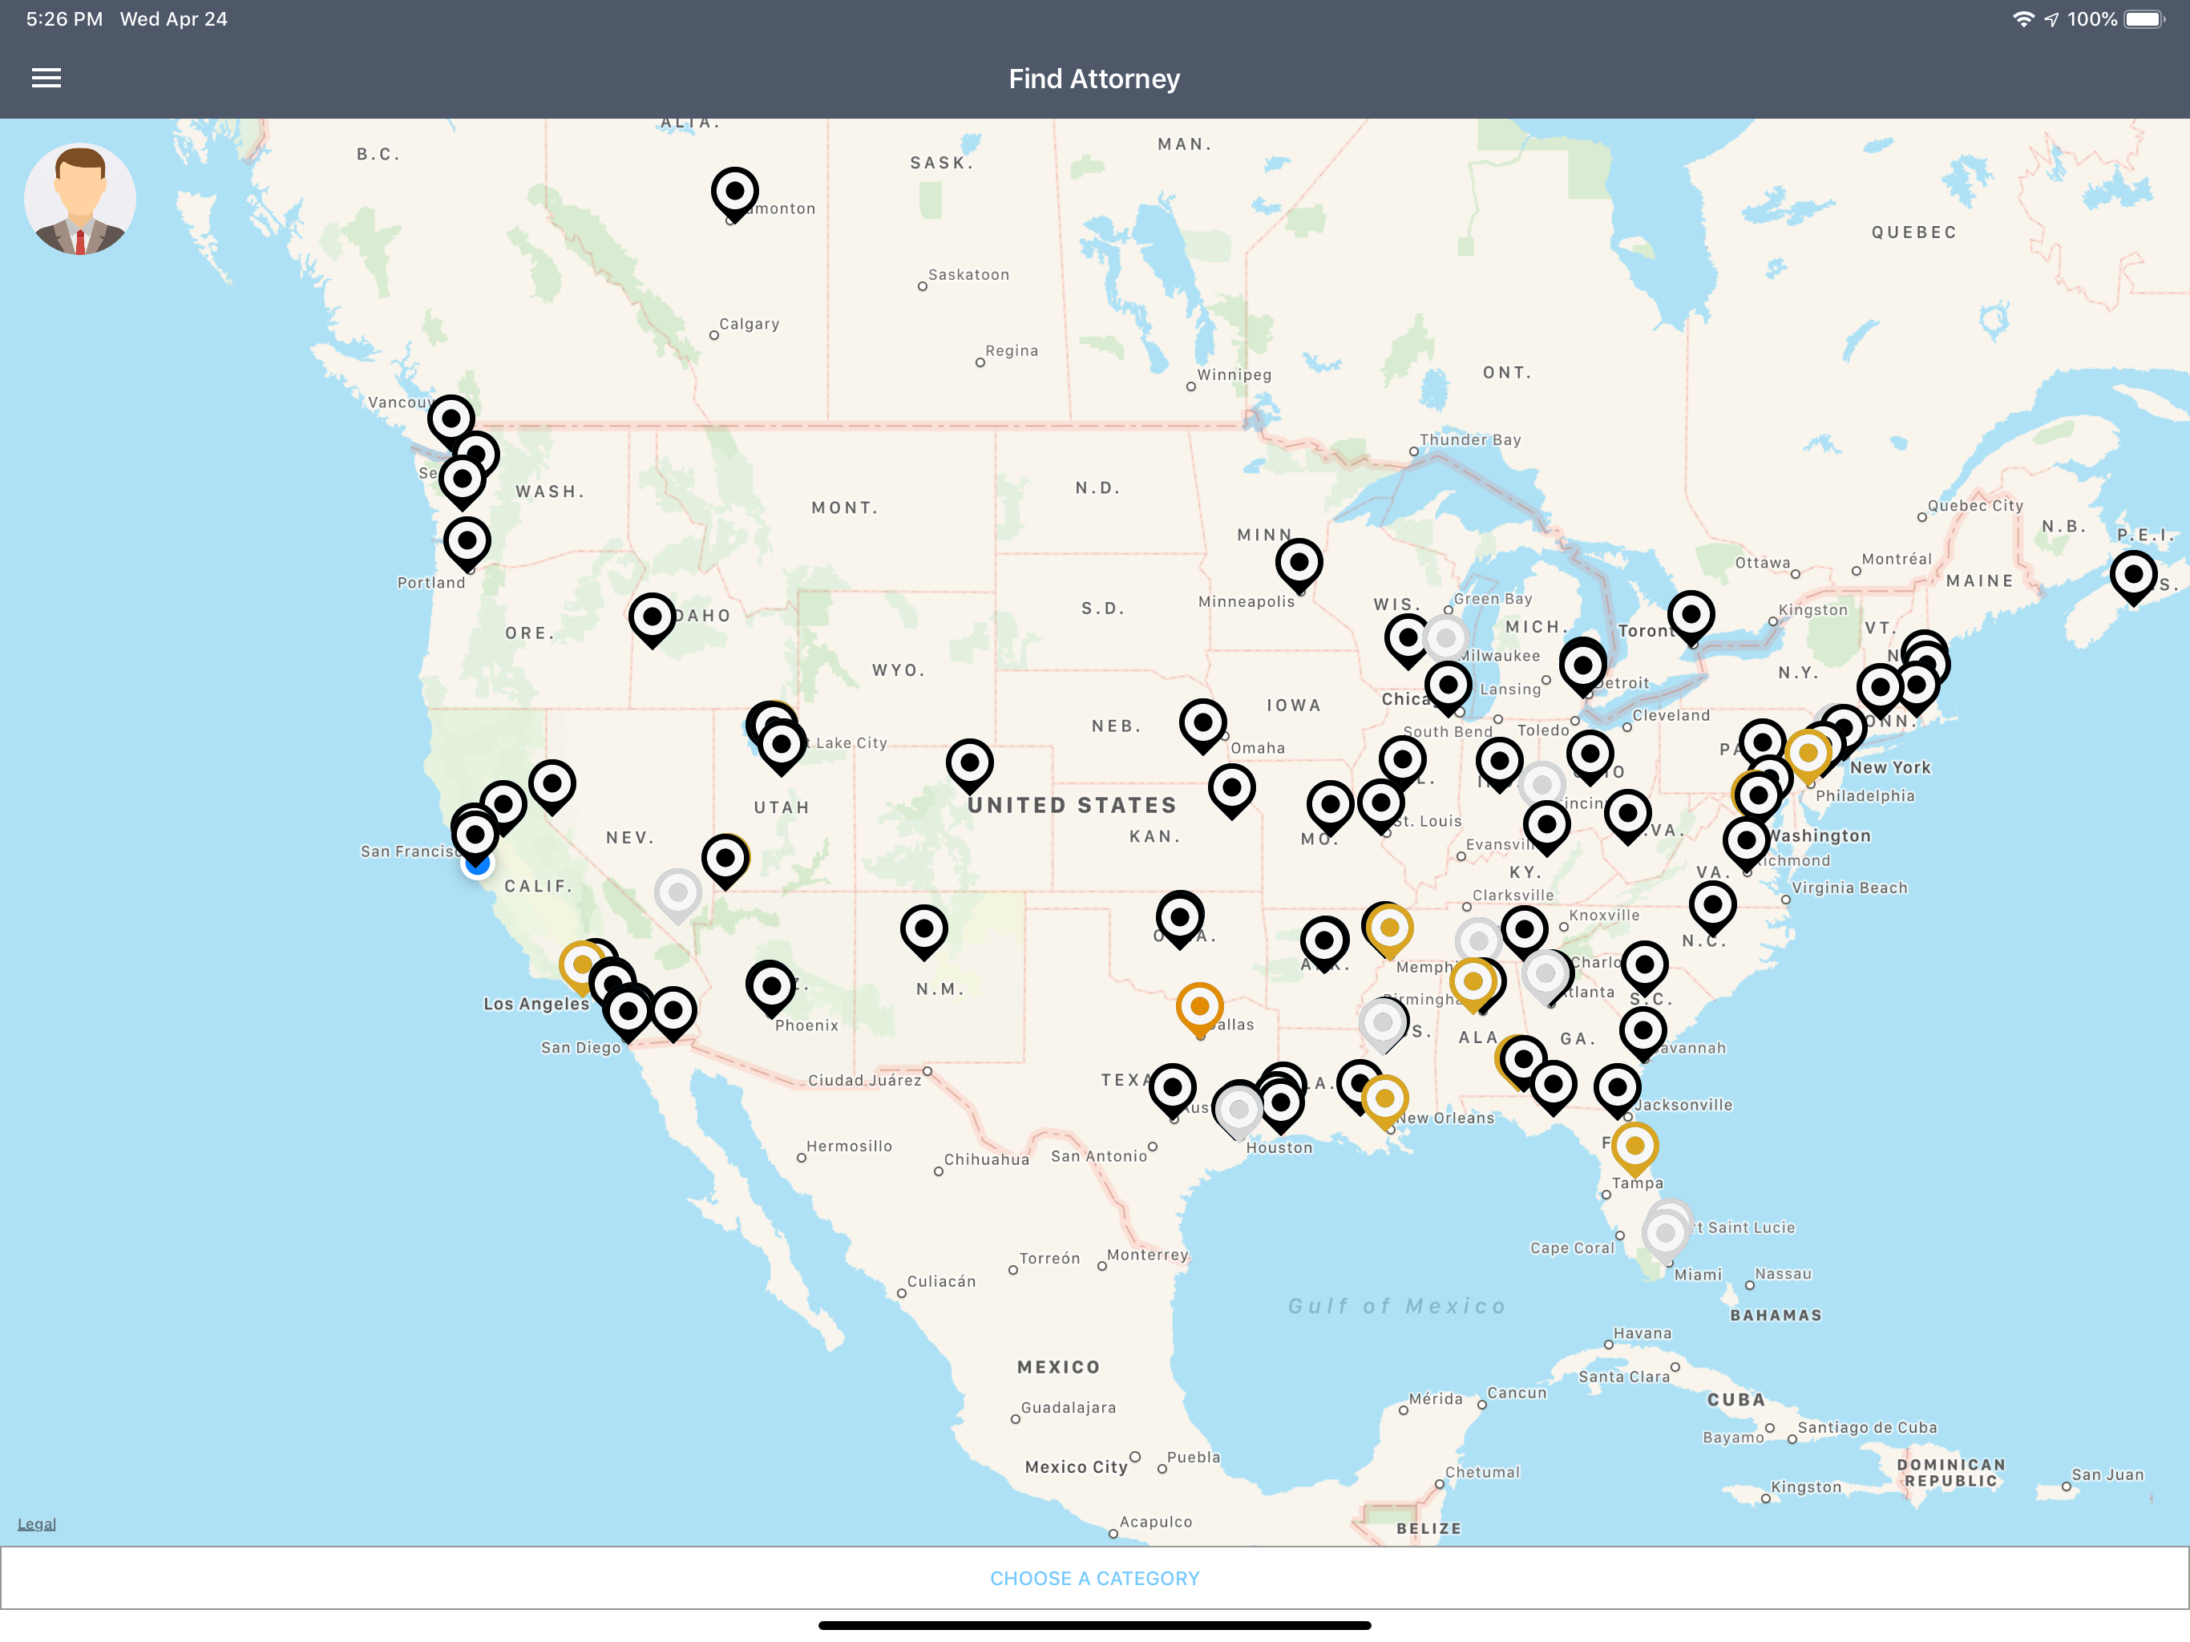This screenshot has height=1642, width=2190.
Task: Select the black pin above Phoenix
Action: pos(770,988)
